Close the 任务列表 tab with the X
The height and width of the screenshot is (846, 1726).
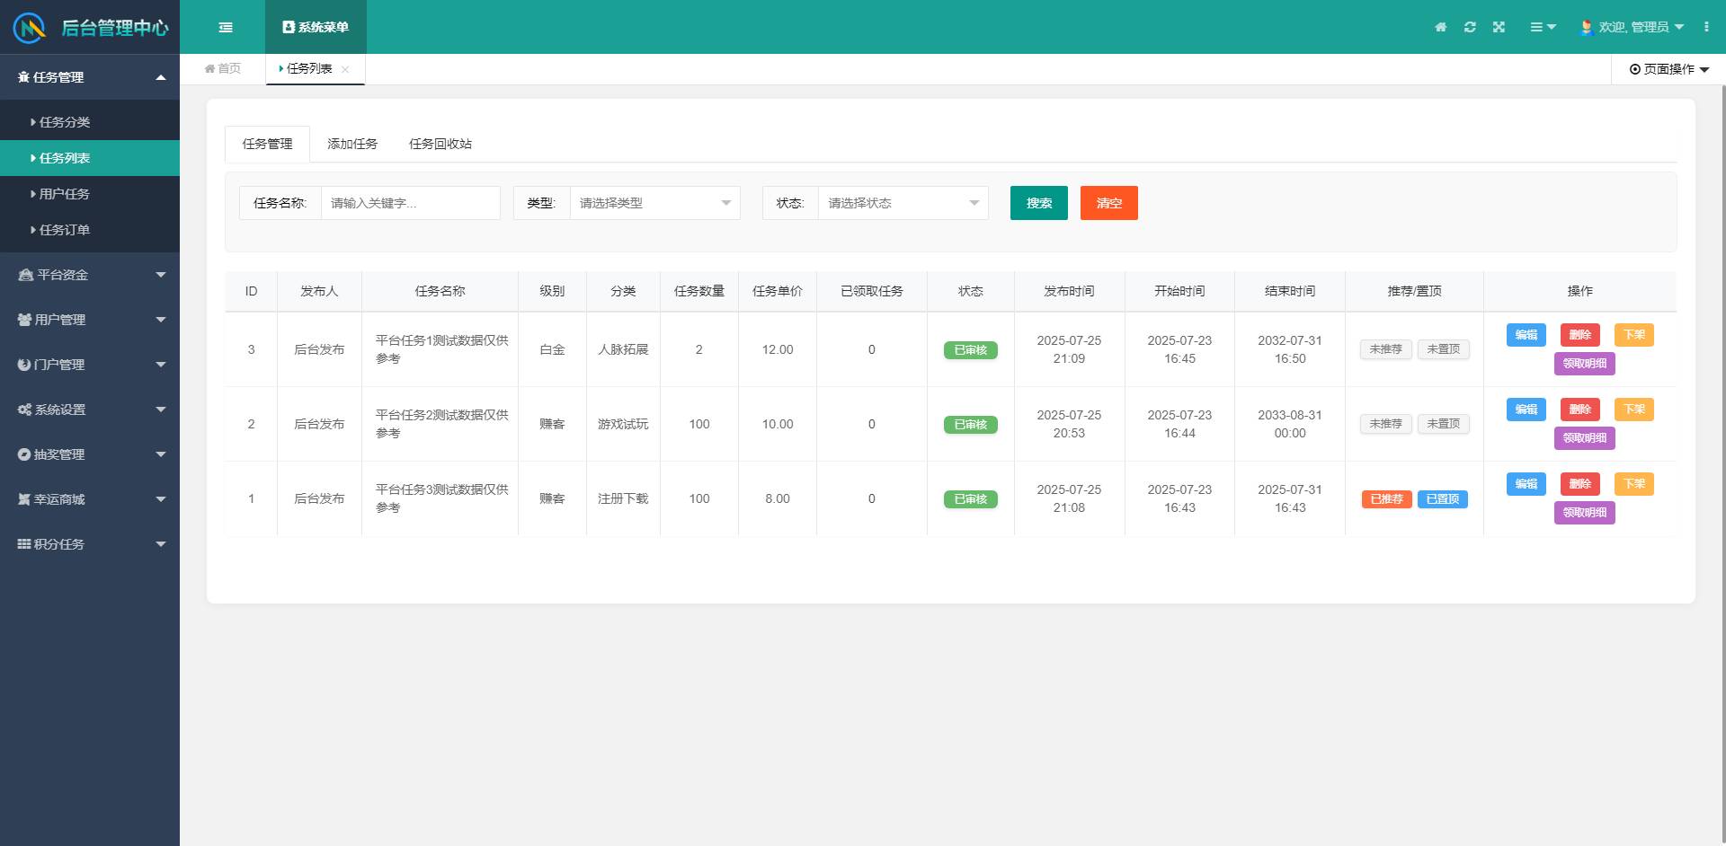coord(345,69)
